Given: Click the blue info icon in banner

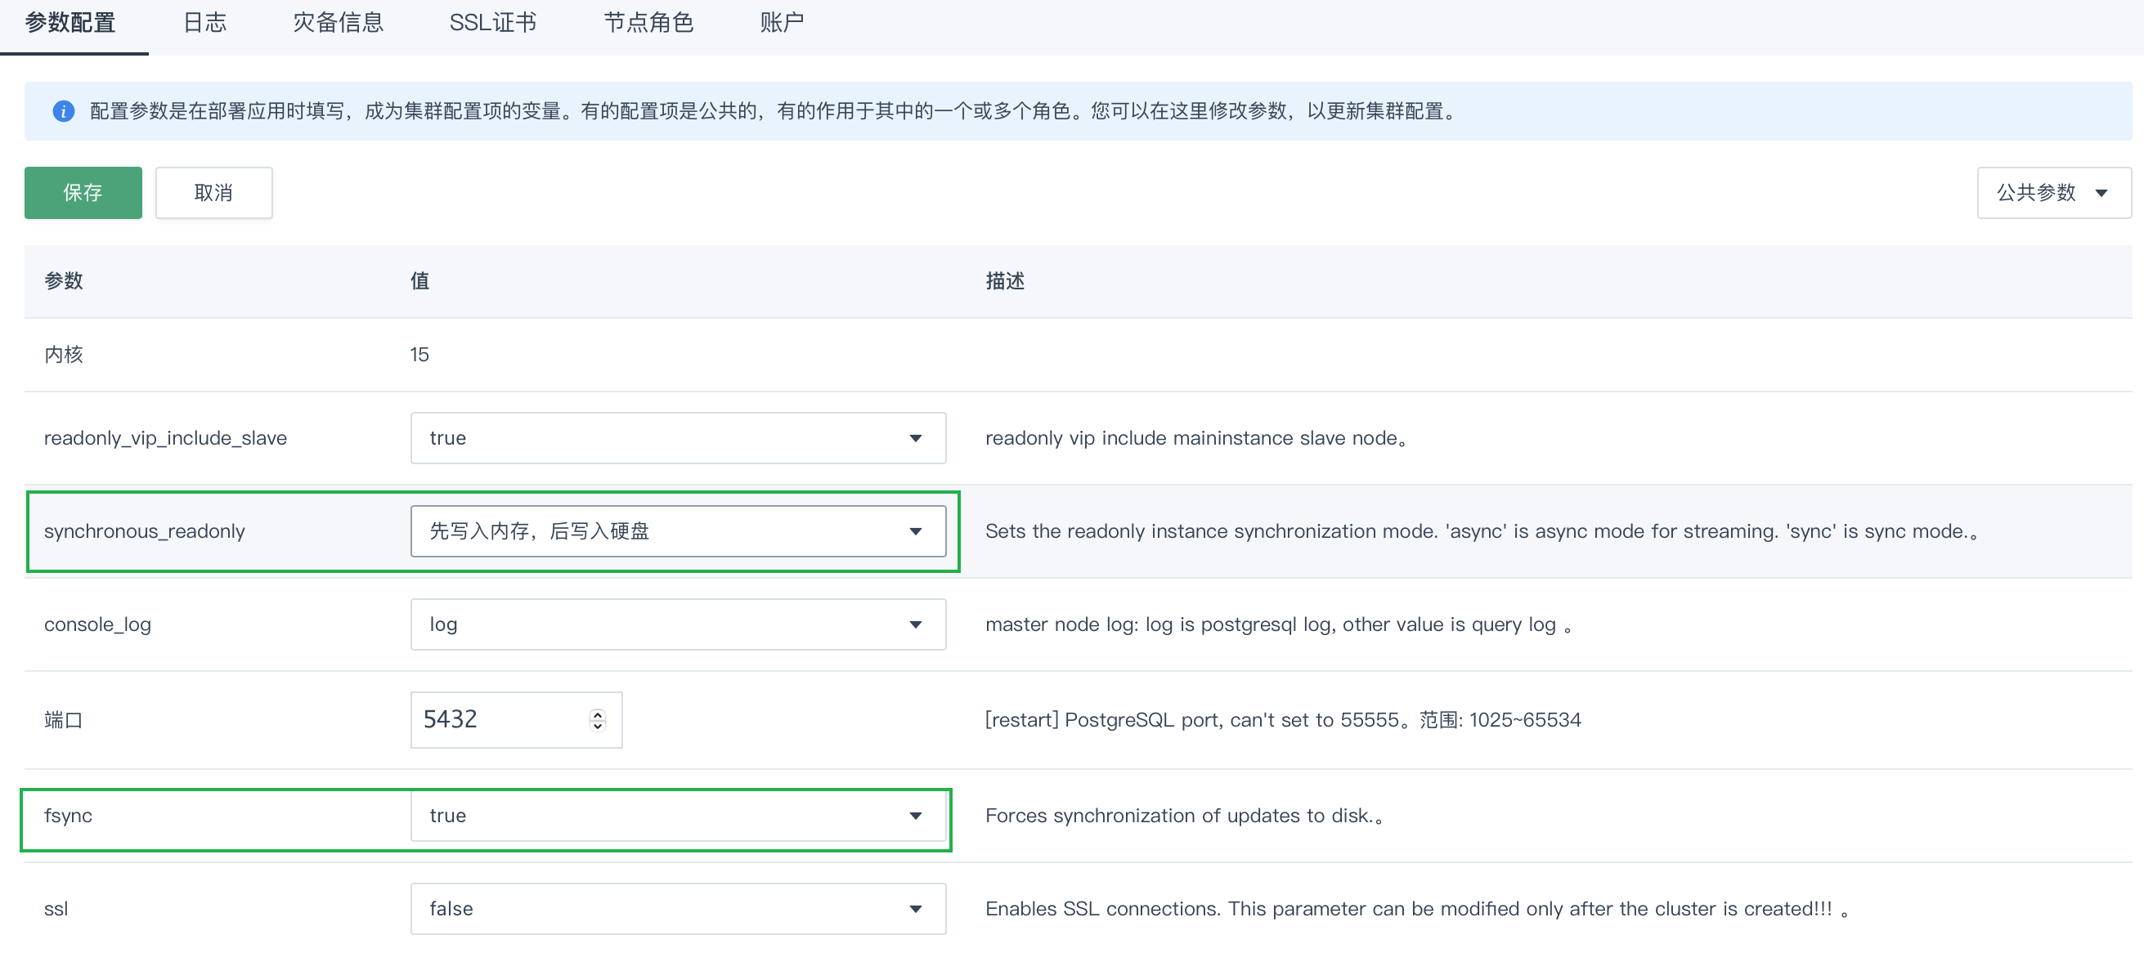Looking at the screenshot, I should (x=63, y=110).
